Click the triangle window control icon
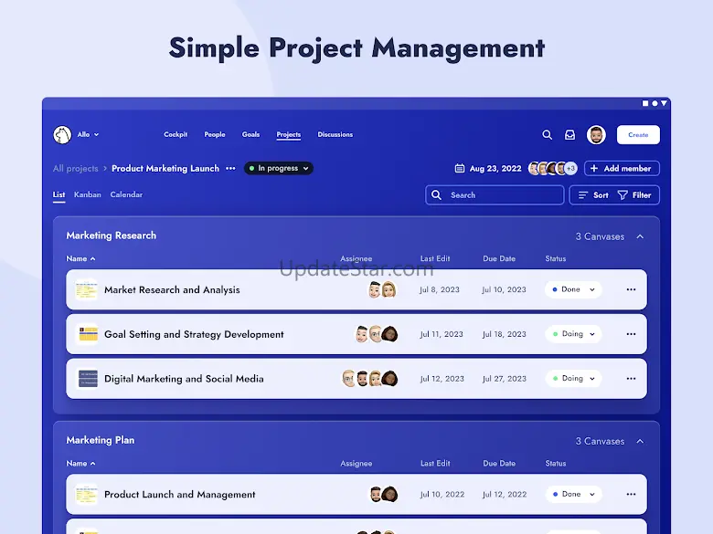The width and height of the screenshot is (713, 534). pos(664,103)
